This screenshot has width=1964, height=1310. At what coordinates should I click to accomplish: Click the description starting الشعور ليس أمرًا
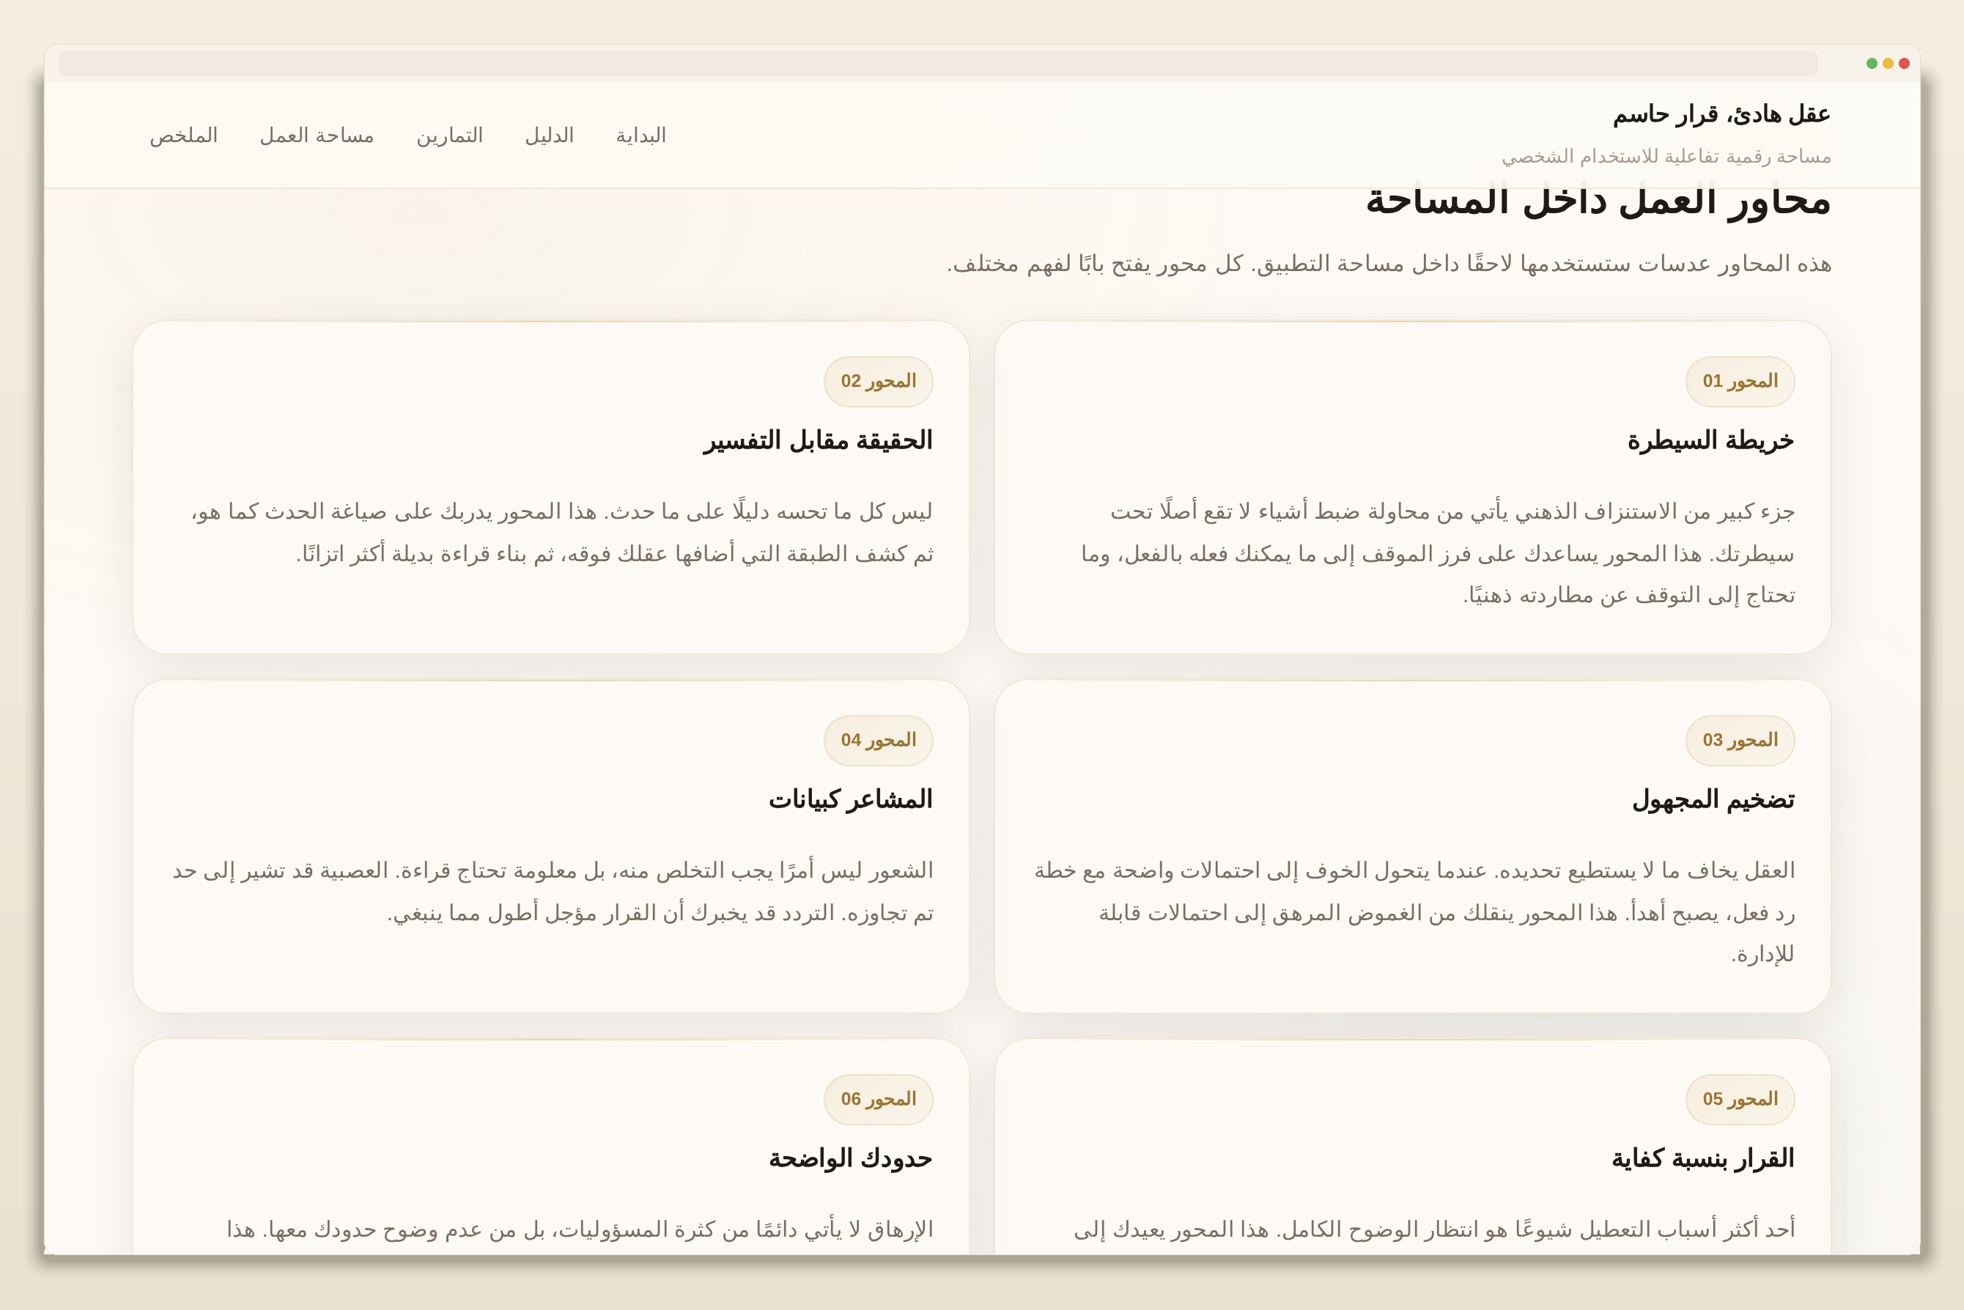[553, 892]
